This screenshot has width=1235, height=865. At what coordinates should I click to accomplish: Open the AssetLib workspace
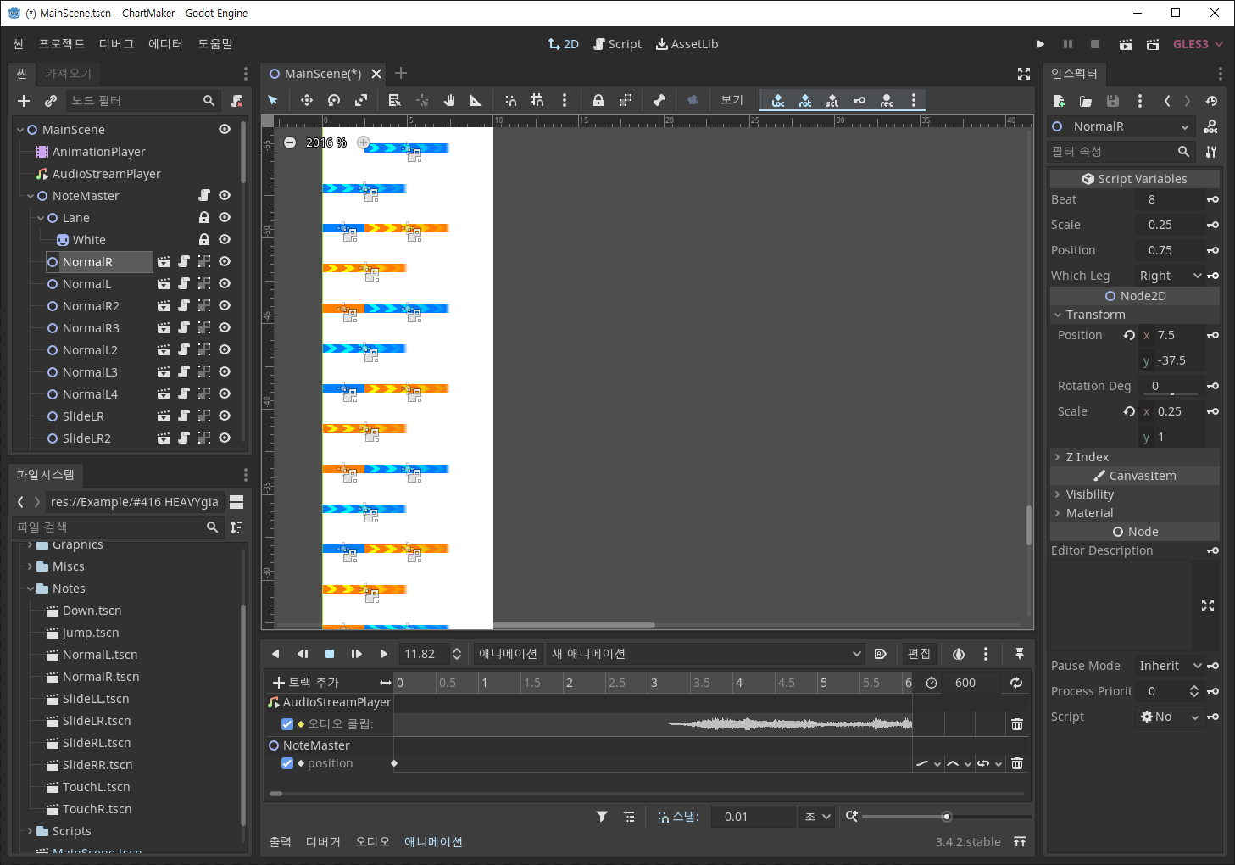click(x=687, y=44)
